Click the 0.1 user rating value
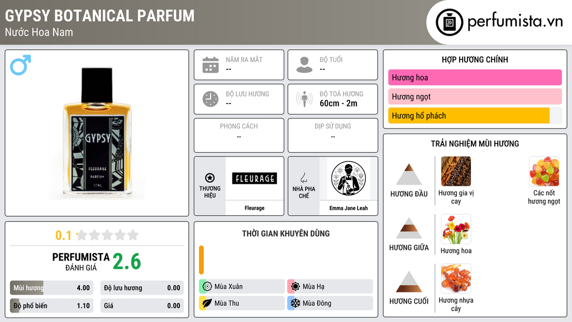 pyautogui.click(x=63, y=235)
